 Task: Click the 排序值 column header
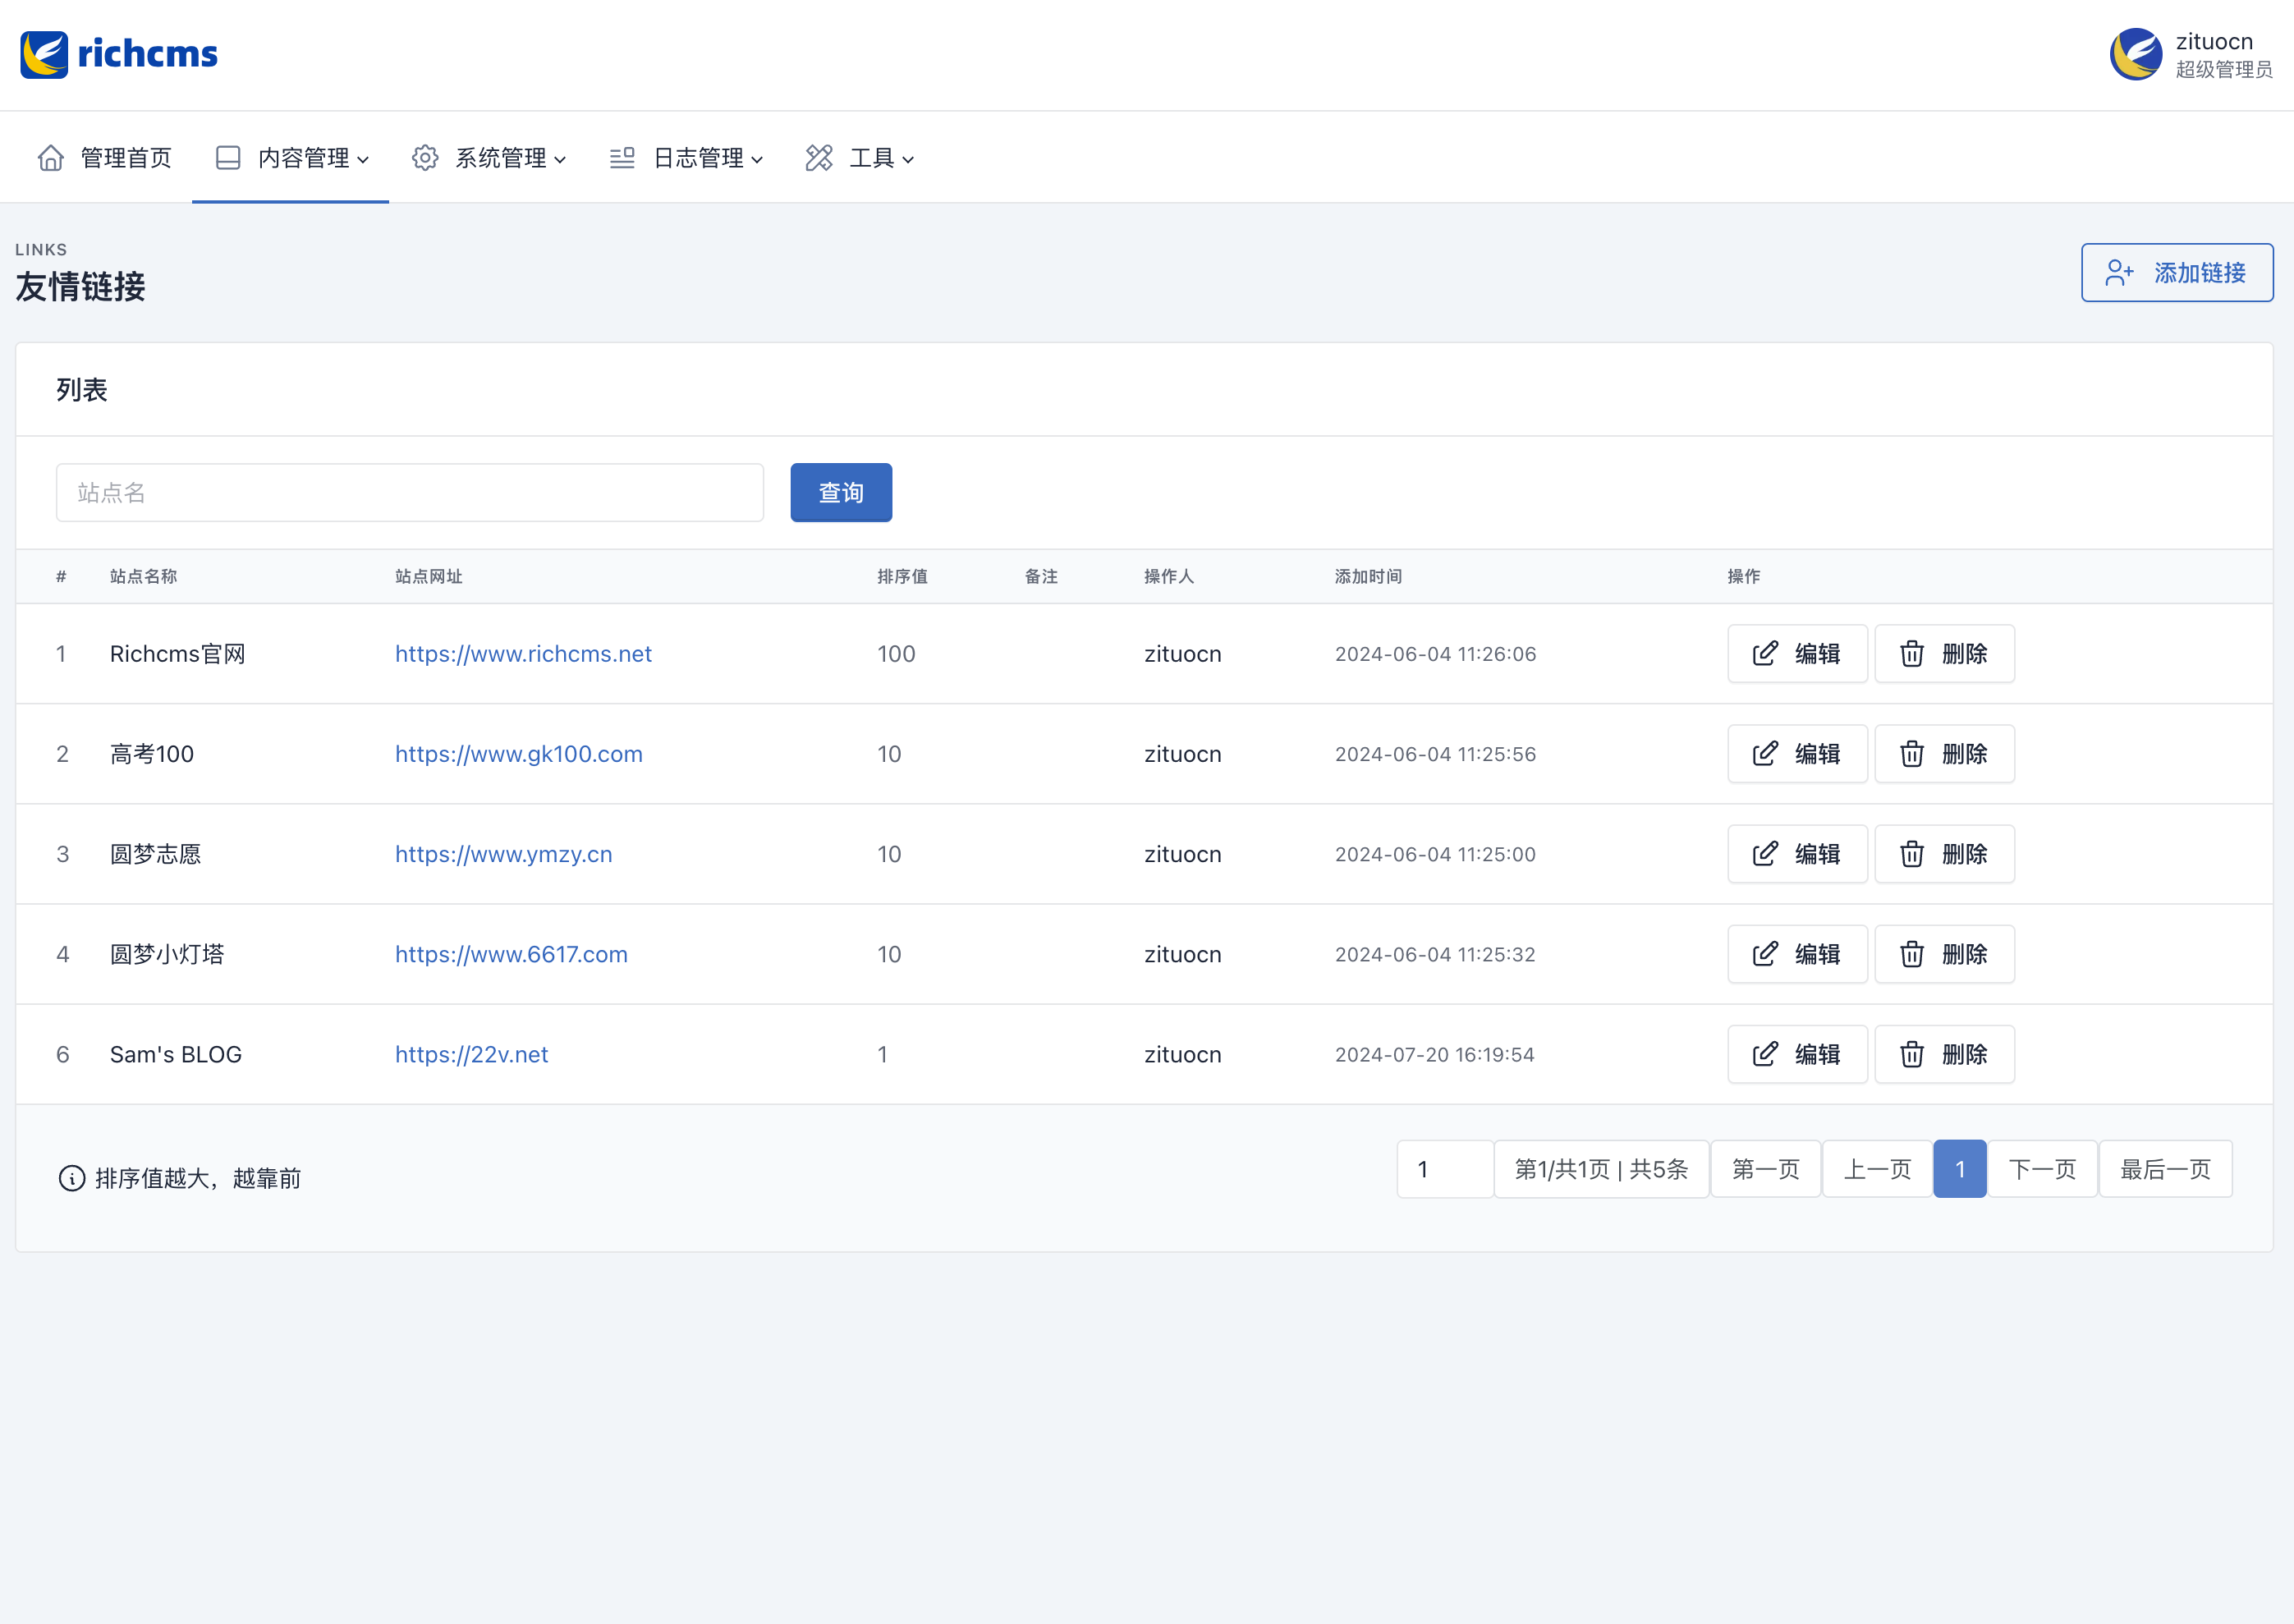coord(902,576)
